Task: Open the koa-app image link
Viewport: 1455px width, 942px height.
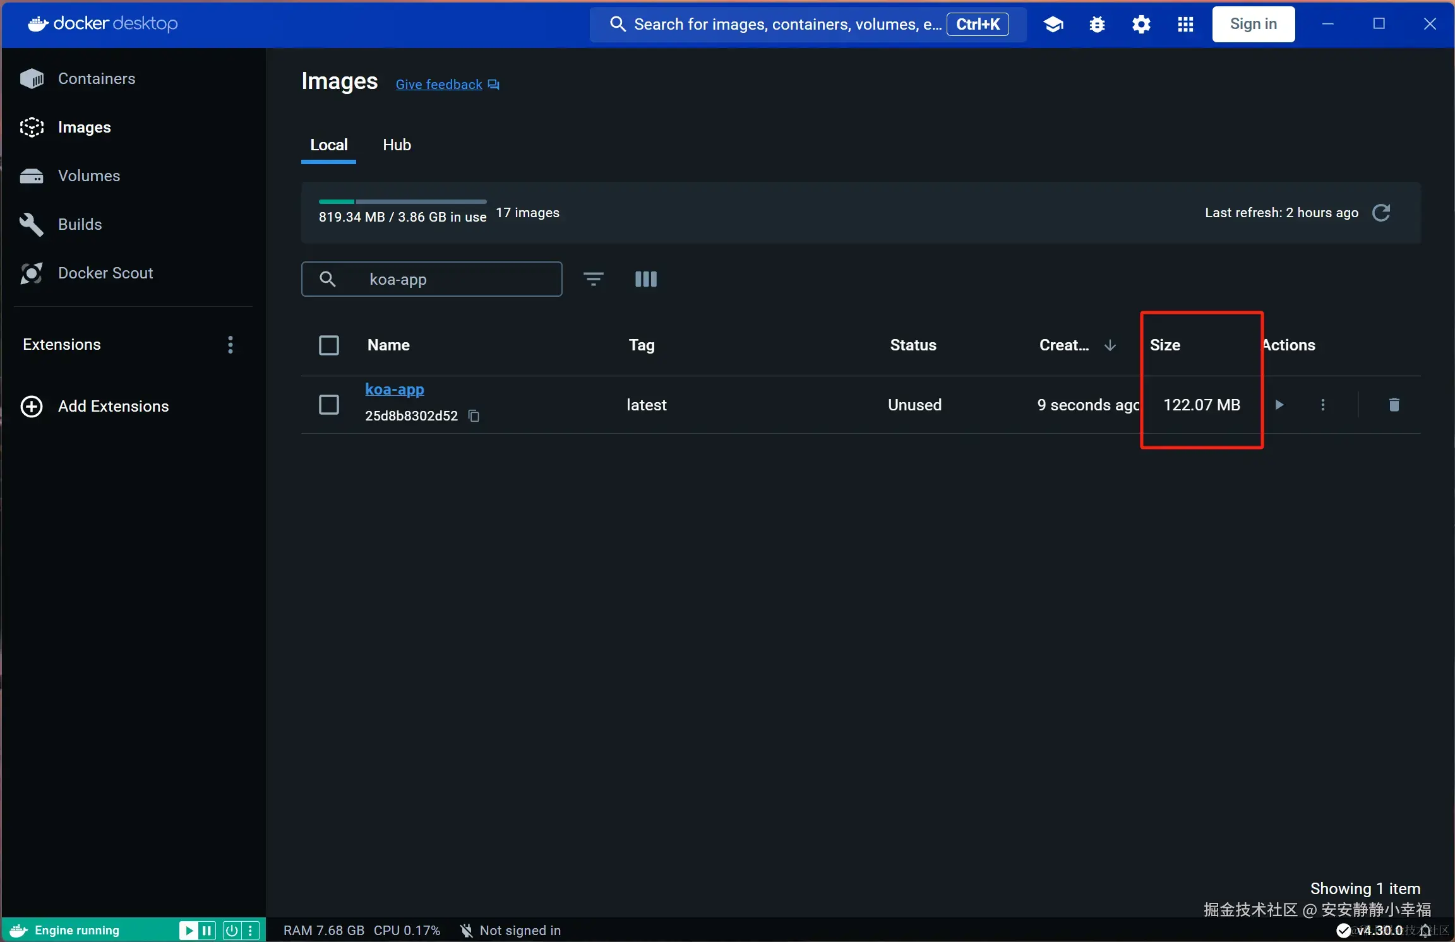Action: click(x=395, y=390)
